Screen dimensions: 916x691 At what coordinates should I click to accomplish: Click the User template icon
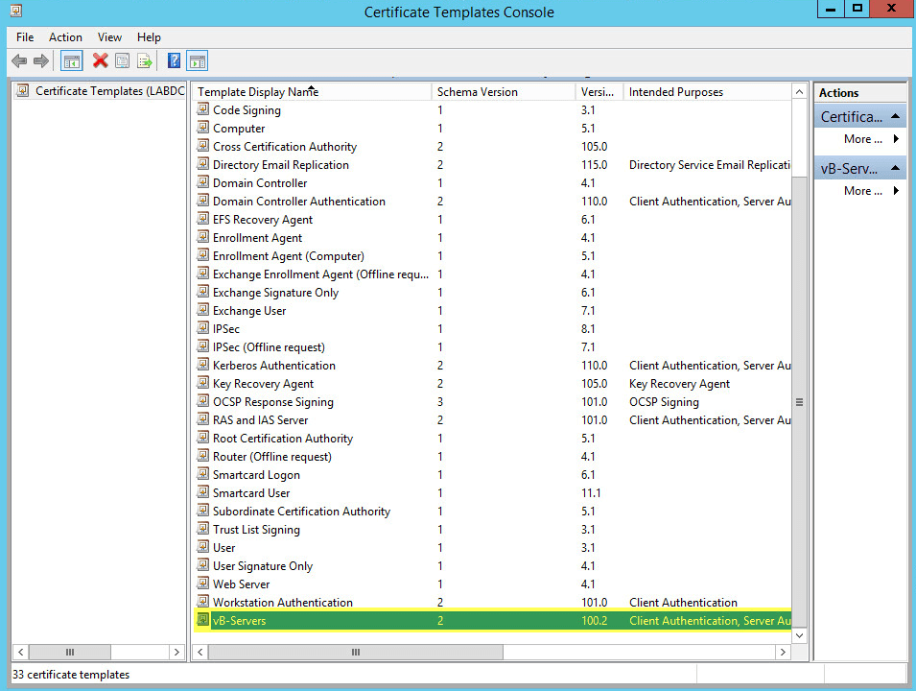(x=202, y=547)
